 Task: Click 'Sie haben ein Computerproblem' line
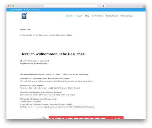[x=45, y=78]
